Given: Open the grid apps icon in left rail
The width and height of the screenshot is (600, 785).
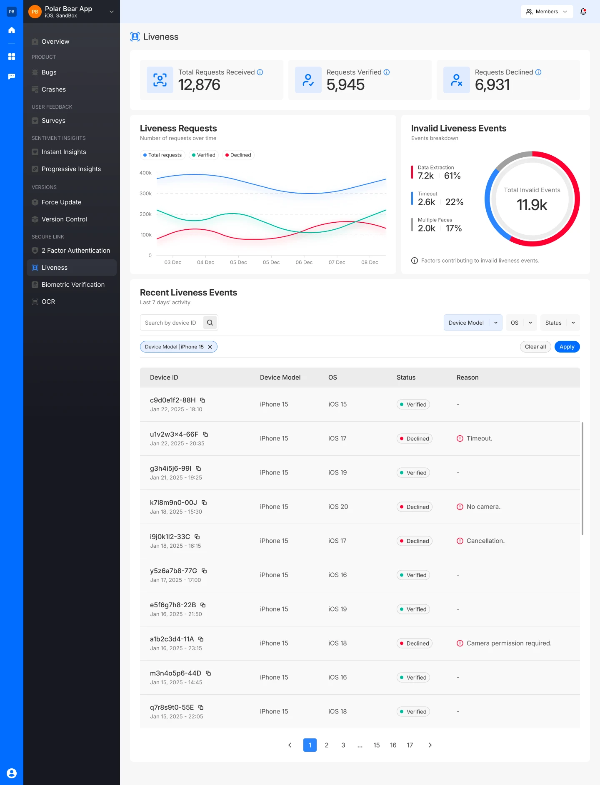Looking at the screenshot, I should pos(12,57).
